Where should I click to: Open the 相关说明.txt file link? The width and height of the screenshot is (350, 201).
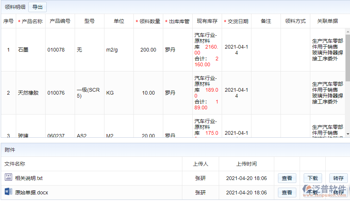coord(29,178)
